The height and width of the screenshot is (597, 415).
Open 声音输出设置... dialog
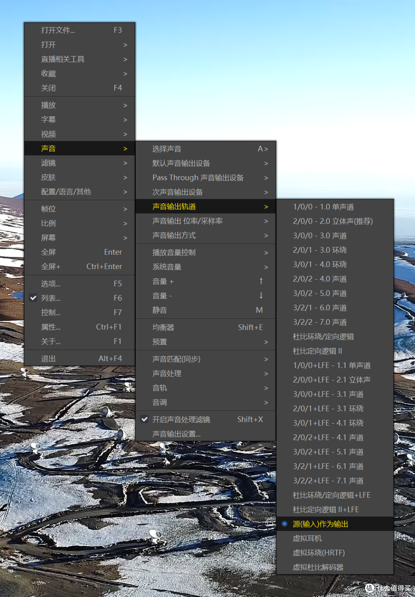click(206, 434)
